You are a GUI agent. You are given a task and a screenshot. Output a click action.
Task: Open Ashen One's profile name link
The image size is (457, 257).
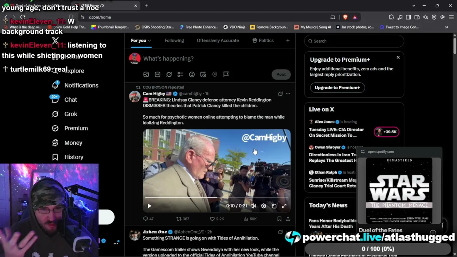tap(155, 232)
